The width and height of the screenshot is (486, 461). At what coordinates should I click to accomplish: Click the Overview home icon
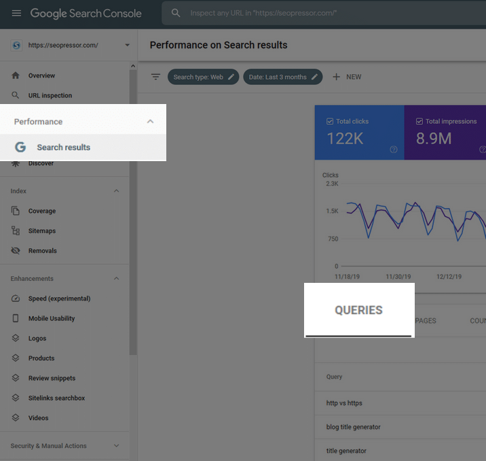(x=16, y=75)
